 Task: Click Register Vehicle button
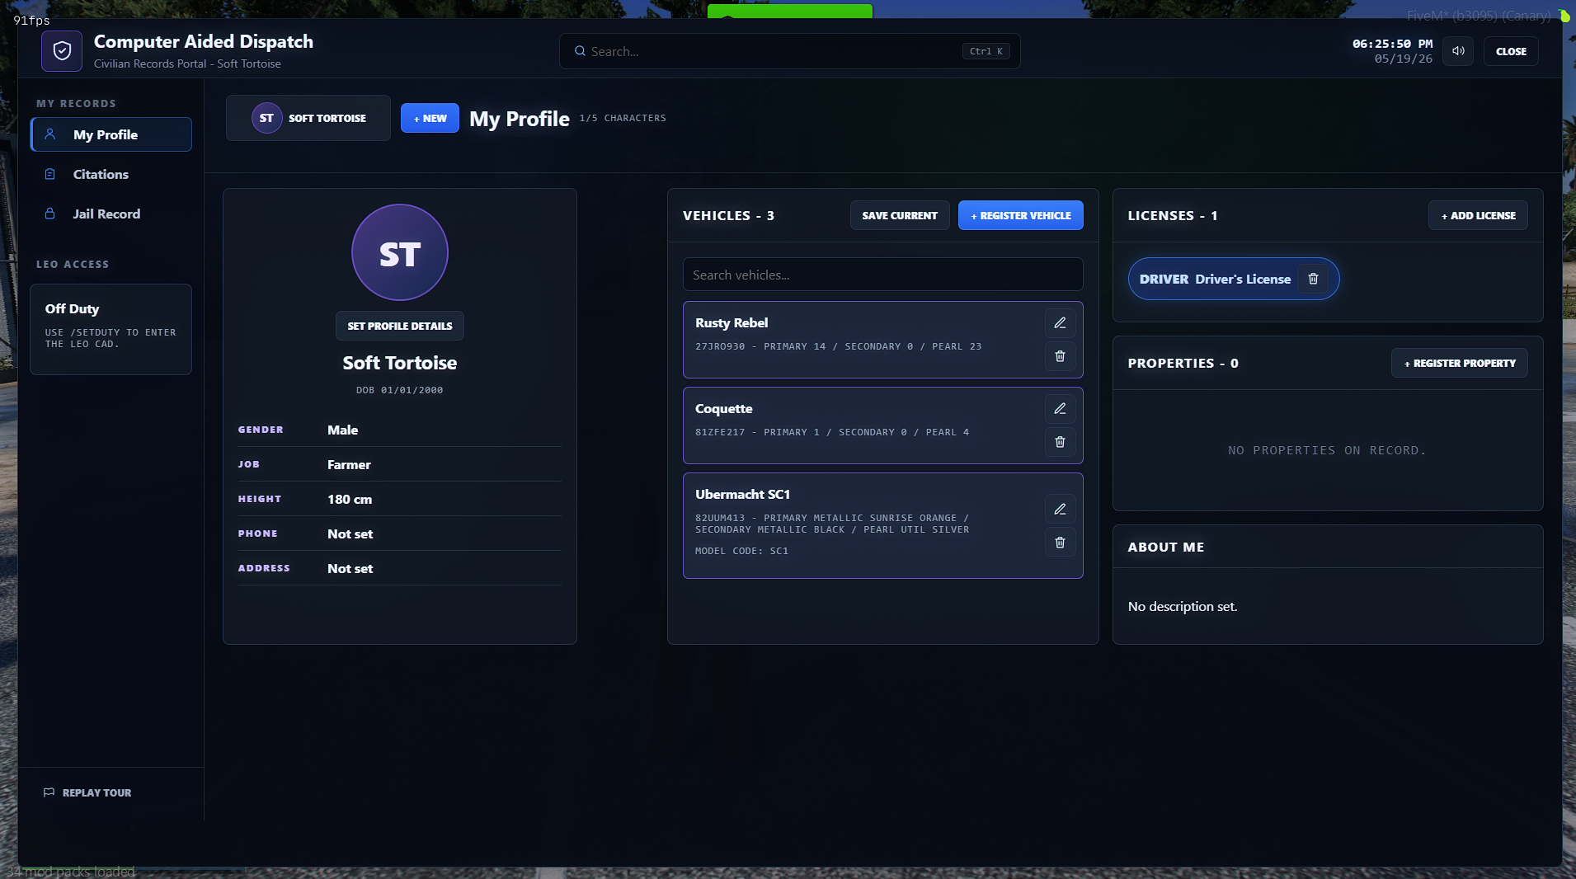tap(1021, 215)
